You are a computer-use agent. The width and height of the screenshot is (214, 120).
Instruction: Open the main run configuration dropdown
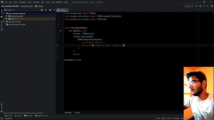189,6
